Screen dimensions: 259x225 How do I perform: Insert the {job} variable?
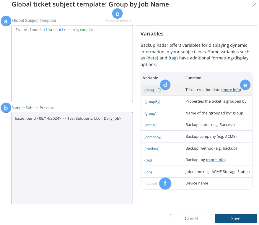coord(148,172)
